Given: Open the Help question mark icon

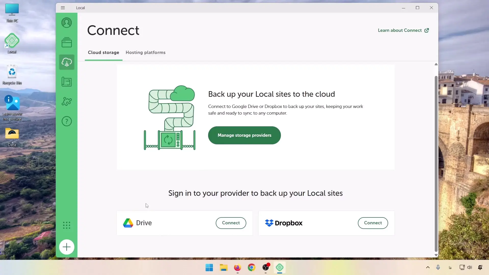Looking at the screenshot, I should click(x=66, y=121).
